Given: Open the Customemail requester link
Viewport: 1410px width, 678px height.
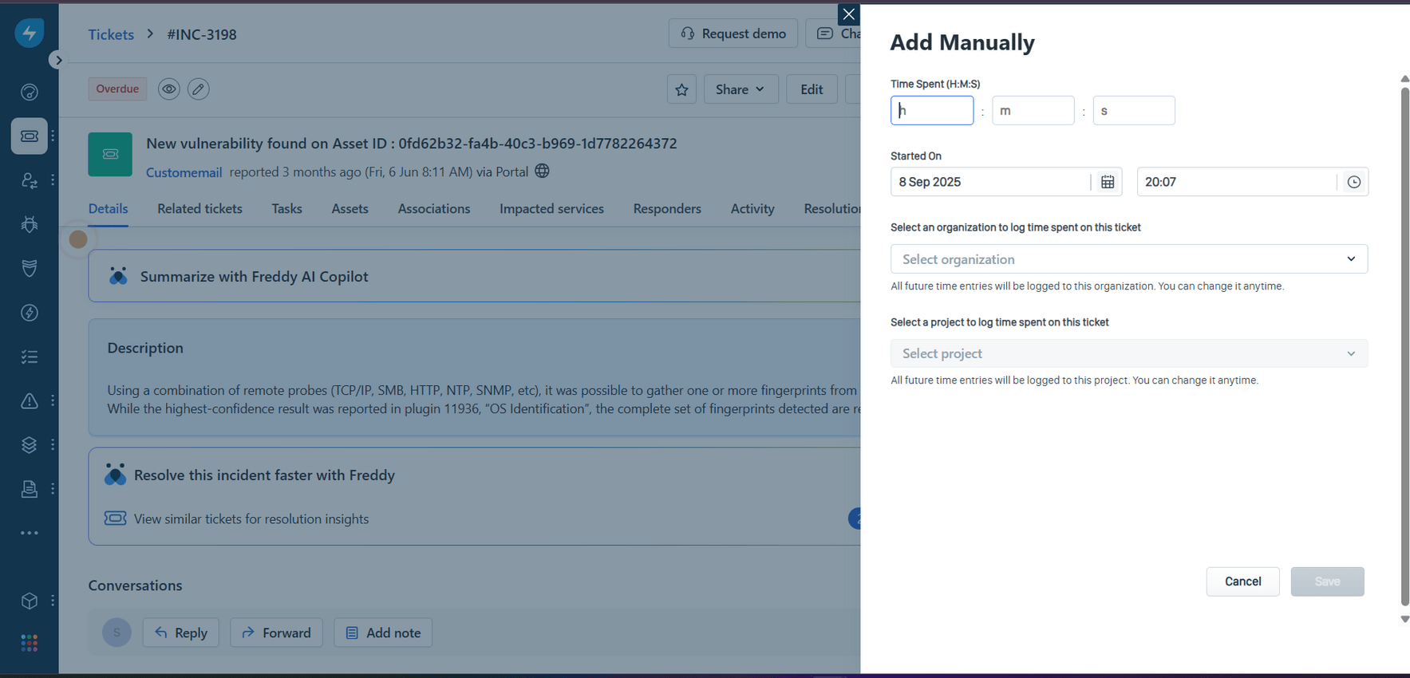Looking at the screenshot, I should (184, 172).
